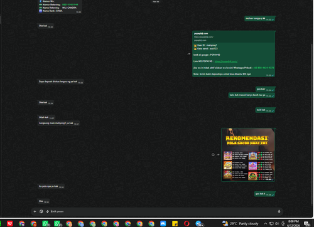Select the 'Oke kak' message sent 19.52
The image size is (314, 227).
point(46,26)
